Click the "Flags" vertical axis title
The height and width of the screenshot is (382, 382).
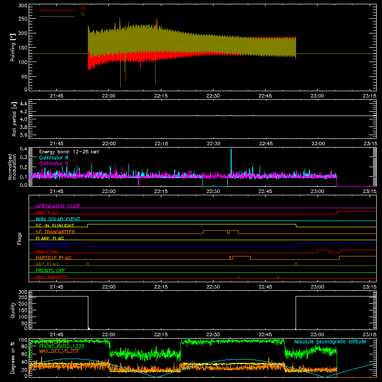point(20,238)
